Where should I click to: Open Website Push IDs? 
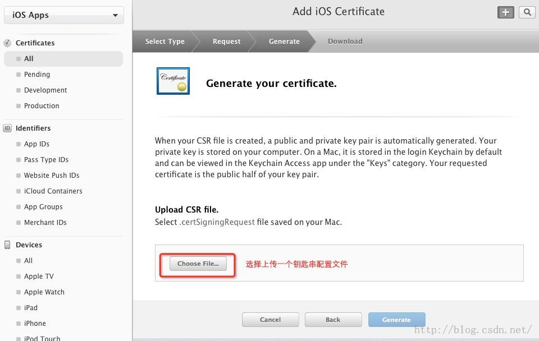[x=52, y=176]
